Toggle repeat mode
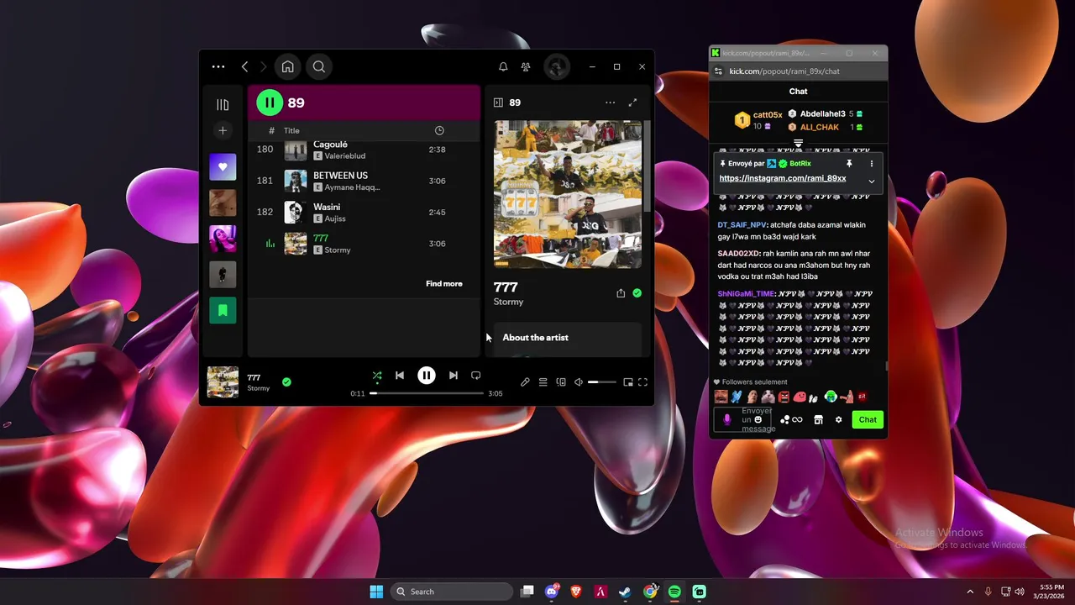This screenshot has height=605, width=1075. [x=475, y=376]
